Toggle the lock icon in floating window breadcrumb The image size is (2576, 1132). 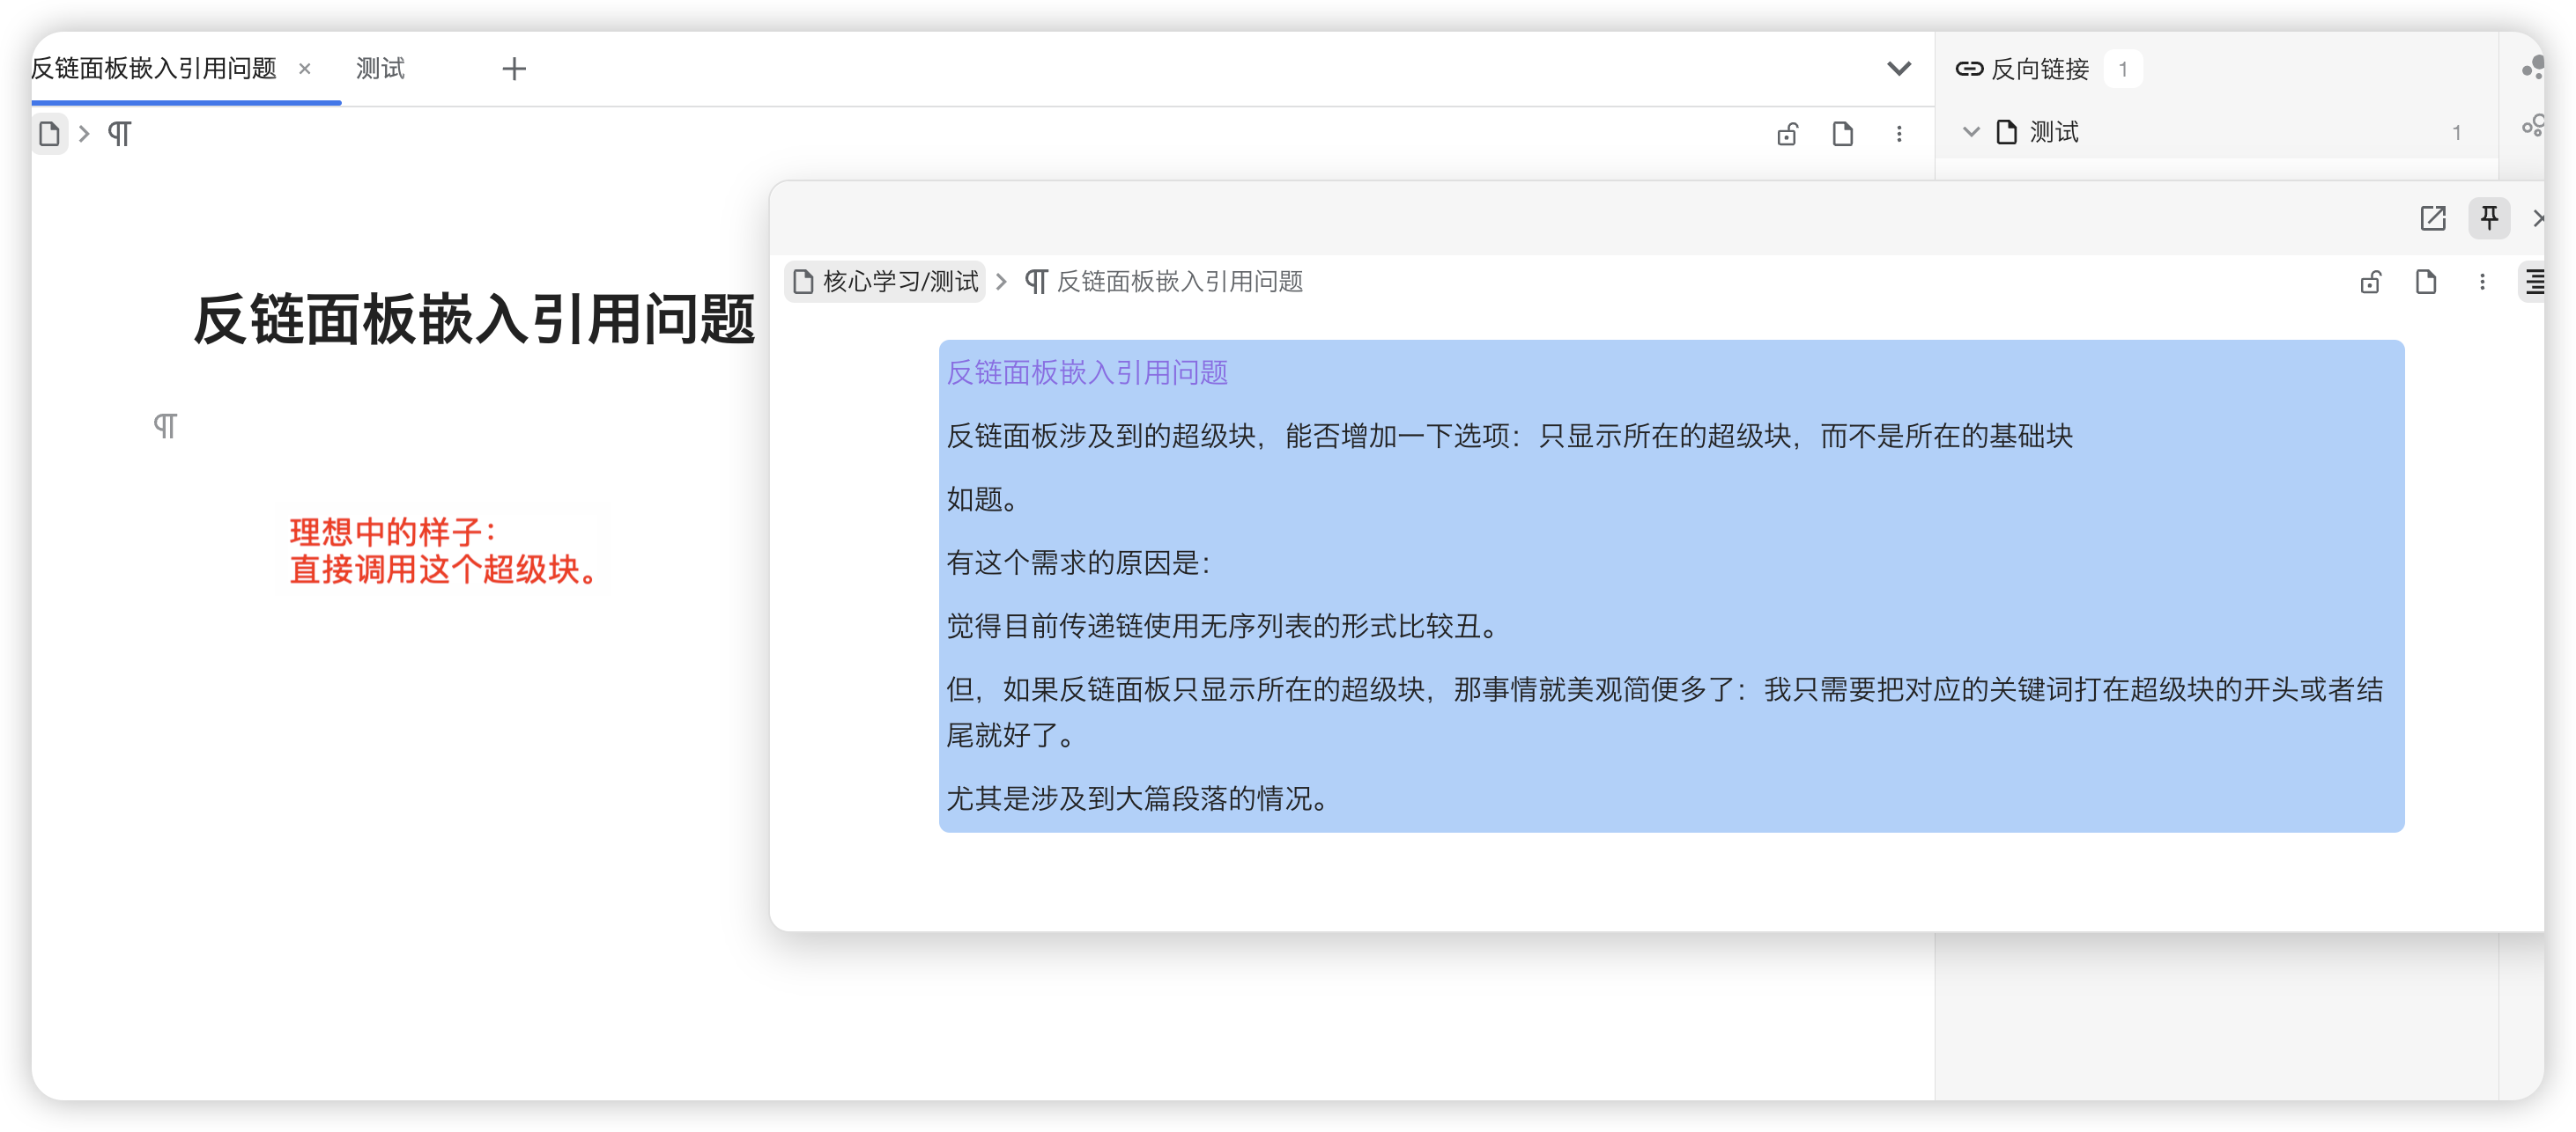2370,283
